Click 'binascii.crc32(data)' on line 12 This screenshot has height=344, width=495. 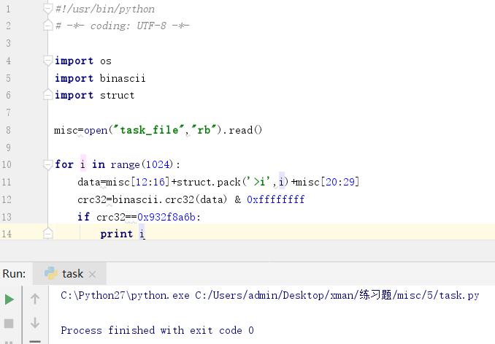tap(170, 199)
